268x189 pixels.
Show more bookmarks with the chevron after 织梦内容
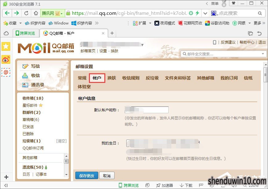pos(97,23)
